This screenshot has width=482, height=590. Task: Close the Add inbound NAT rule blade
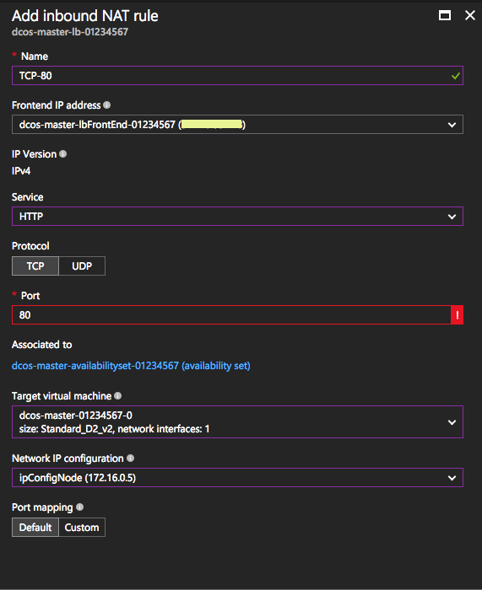click(470, 15)
